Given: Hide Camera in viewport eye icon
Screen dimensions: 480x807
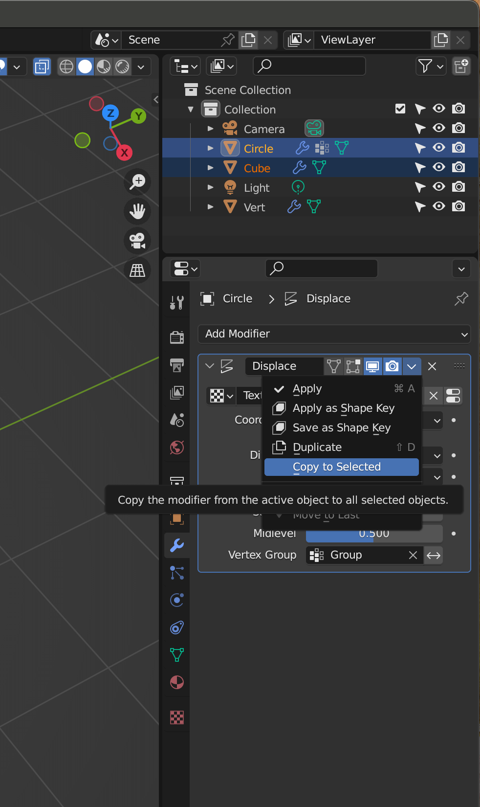Looking at the screenshot, I should coord(439,128).
